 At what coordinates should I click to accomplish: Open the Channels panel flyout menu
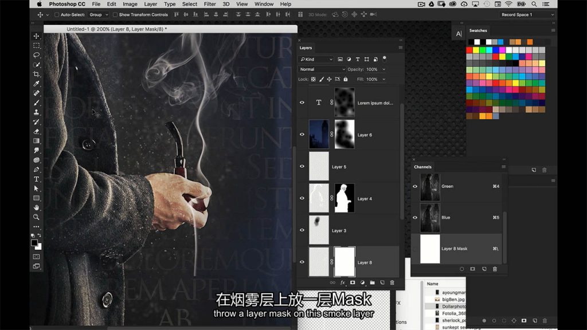[x=503, y=167]
